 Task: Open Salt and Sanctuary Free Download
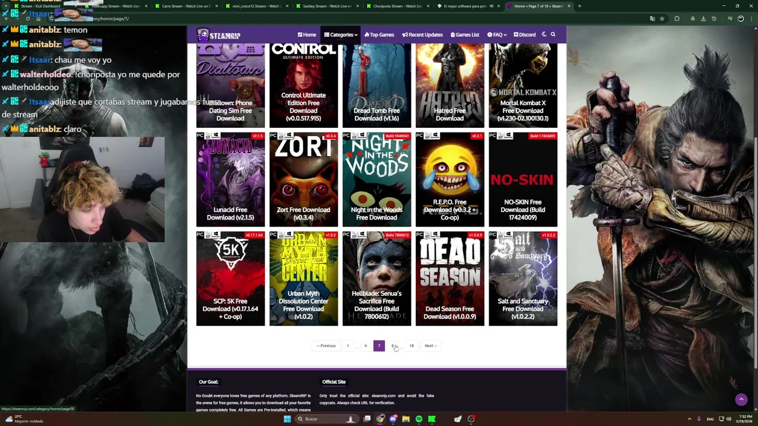(523, 279)
